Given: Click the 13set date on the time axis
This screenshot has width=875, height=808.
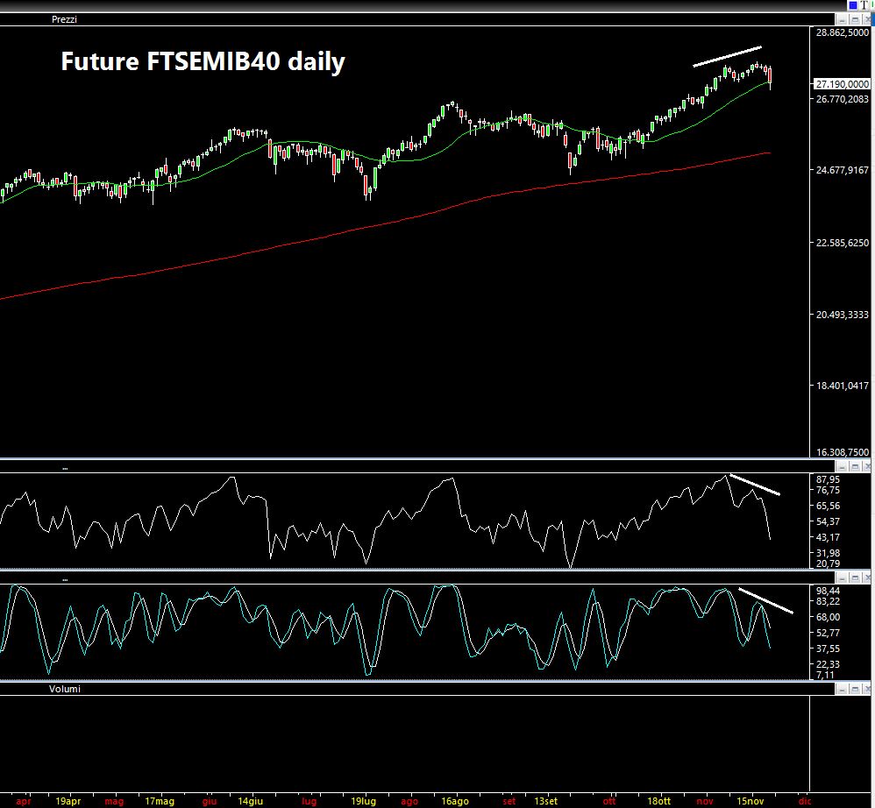Looking at the screenshot, I should tap(545, 801).
